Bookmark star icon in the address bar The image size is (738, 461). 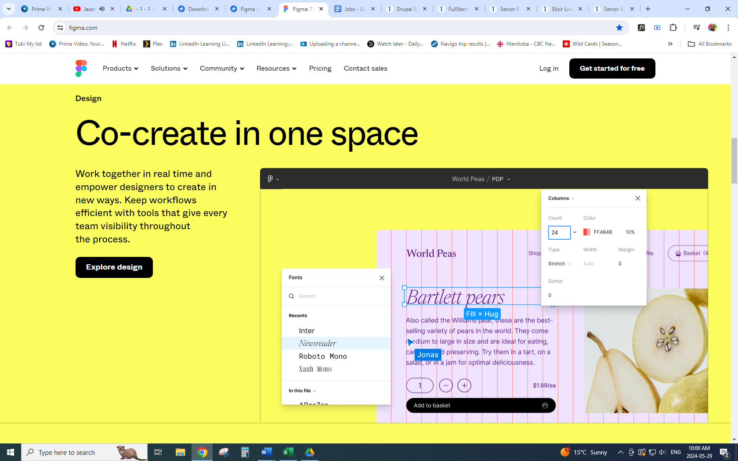(619, 28)
